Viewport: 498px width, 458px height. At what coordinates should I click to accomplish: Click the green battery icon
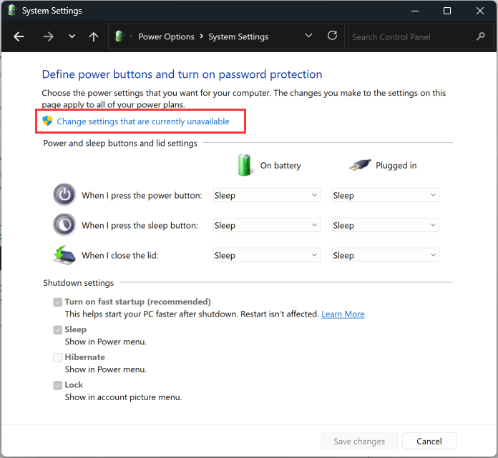point(245,165)
